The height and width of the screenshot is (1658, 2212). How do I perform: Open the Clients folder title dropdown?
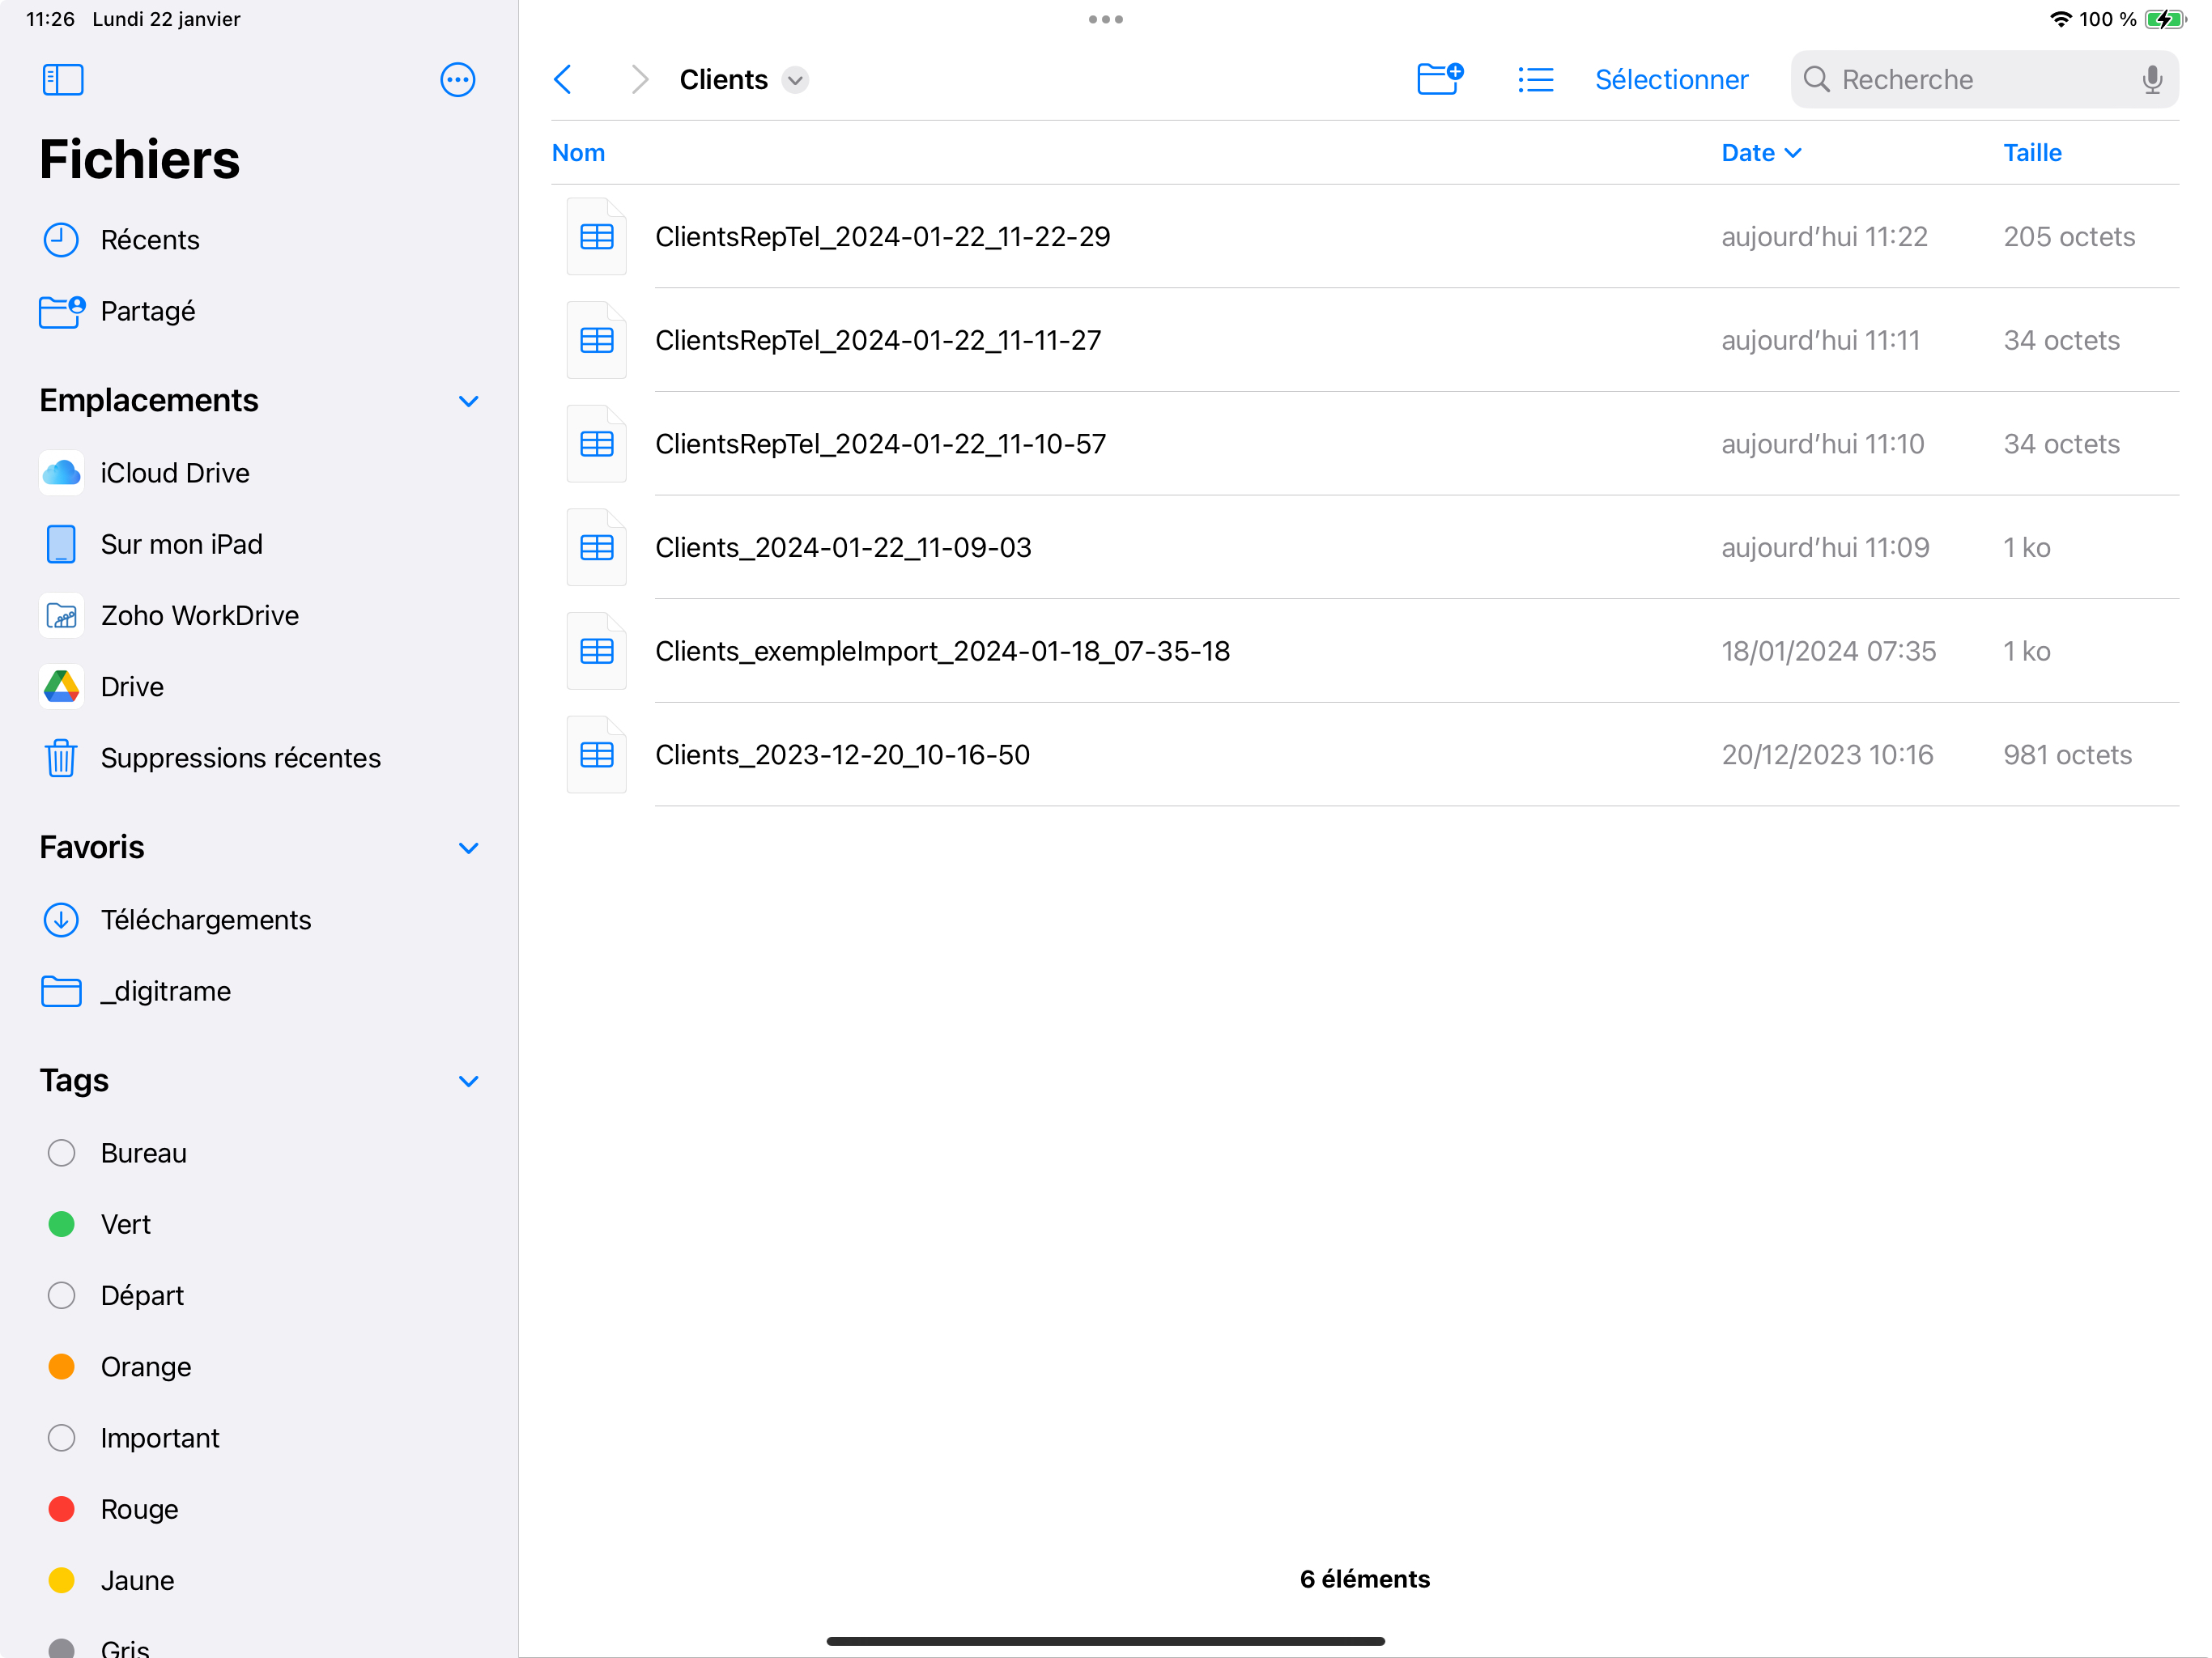click(795, 79)
